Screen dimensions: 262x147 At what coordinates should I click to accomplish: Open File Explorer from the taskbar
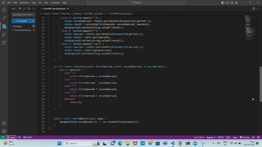click(128, 143)
